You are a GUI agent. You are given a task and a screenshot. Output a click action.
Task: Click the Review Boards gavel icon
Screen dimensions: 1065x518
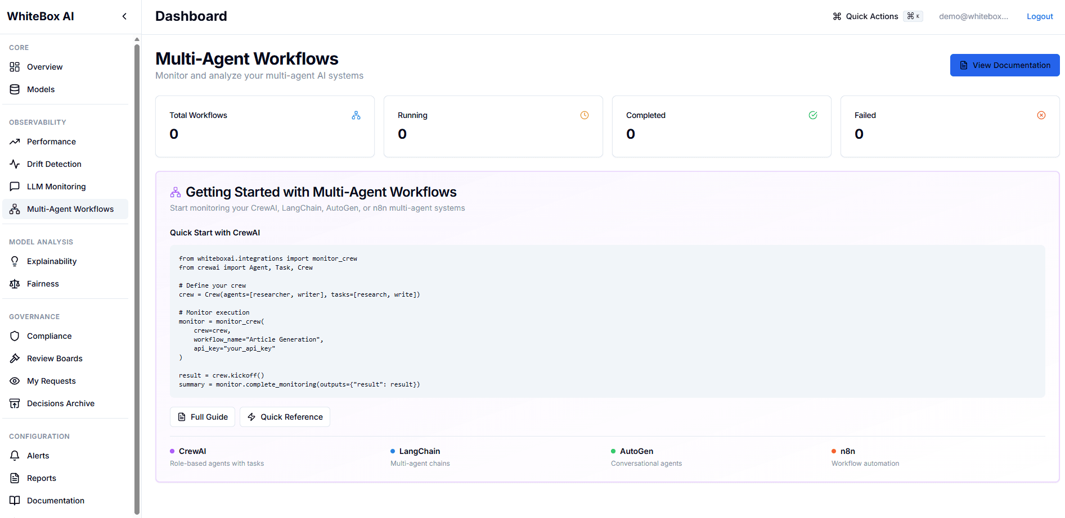coord(15,358)
